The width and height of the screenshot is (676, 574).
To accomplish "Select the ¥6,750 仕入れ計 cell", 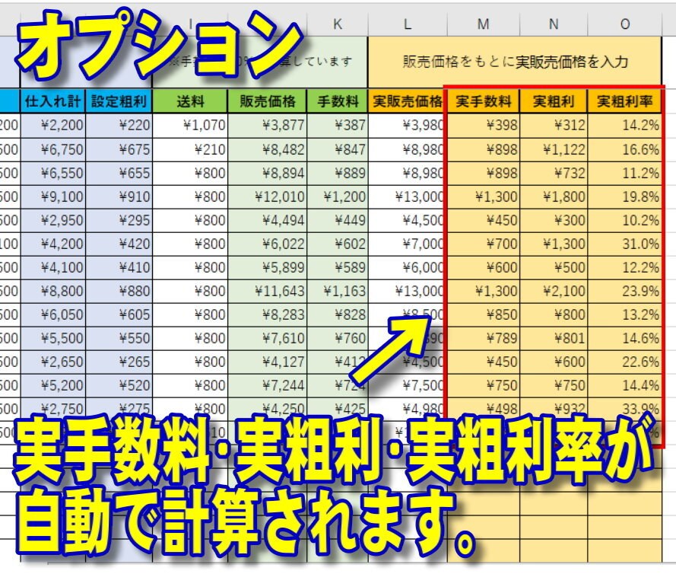I will tap(52, 150).
